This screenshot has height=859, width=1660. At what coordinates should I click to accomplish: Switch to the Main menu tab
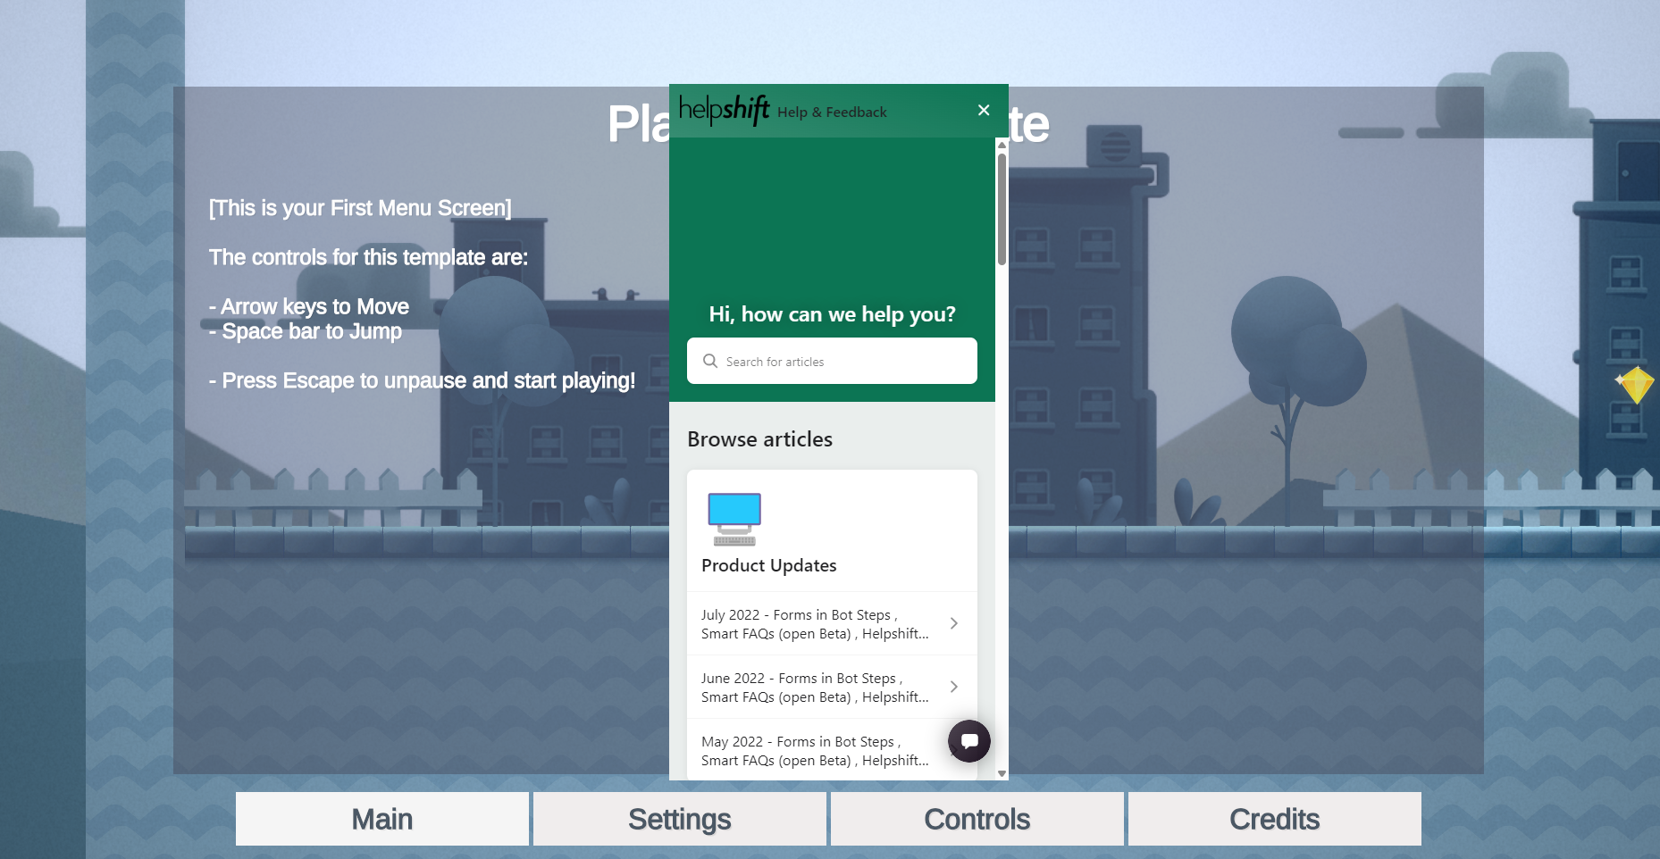tap(382, 819)
